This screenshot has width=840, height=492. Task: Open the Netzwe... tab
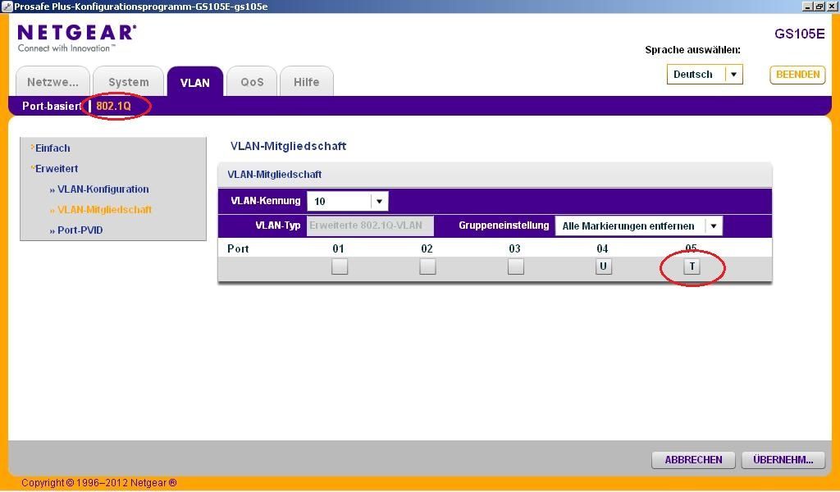click(x=52, y=82)
